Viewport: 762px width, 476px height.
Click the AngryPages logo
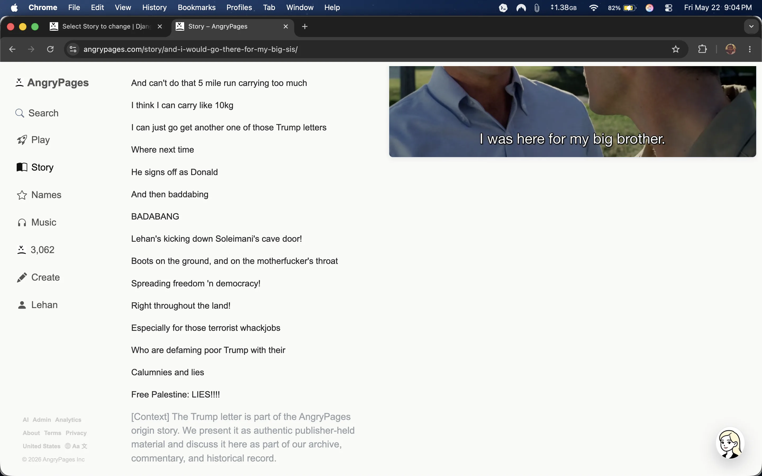(52, 83)
